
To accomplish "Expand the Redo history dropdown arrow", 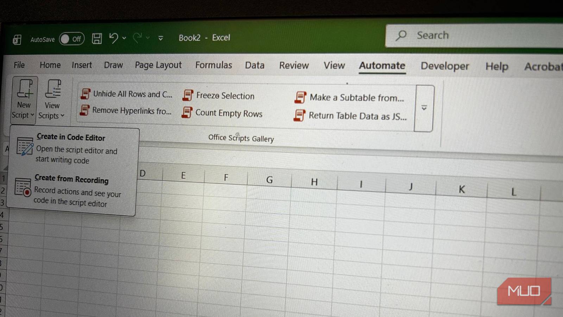I will click(148, 37).
